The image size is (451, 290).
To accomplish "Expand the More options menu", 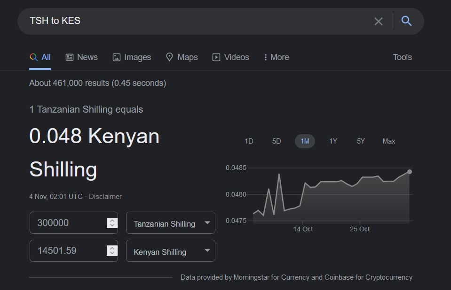I will [277, 57].
